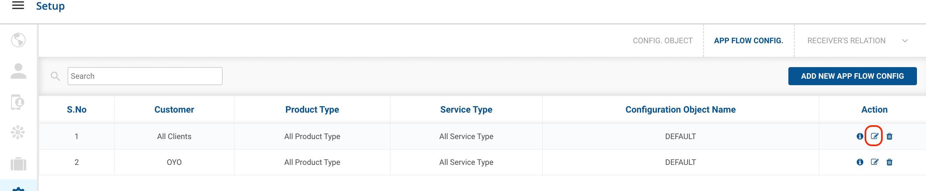Click the briefcase icon in sidebar

[x=18, y=164]
